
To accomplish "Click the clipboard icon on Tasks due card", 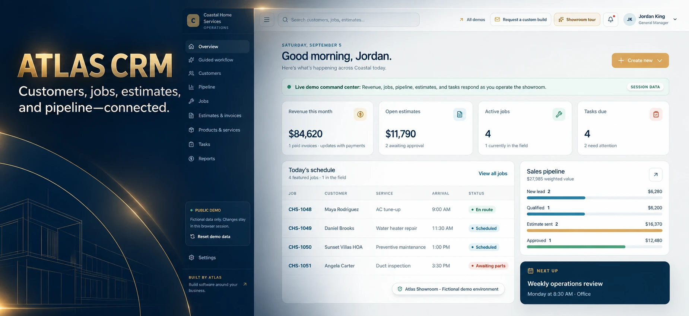I will point(656,115).
